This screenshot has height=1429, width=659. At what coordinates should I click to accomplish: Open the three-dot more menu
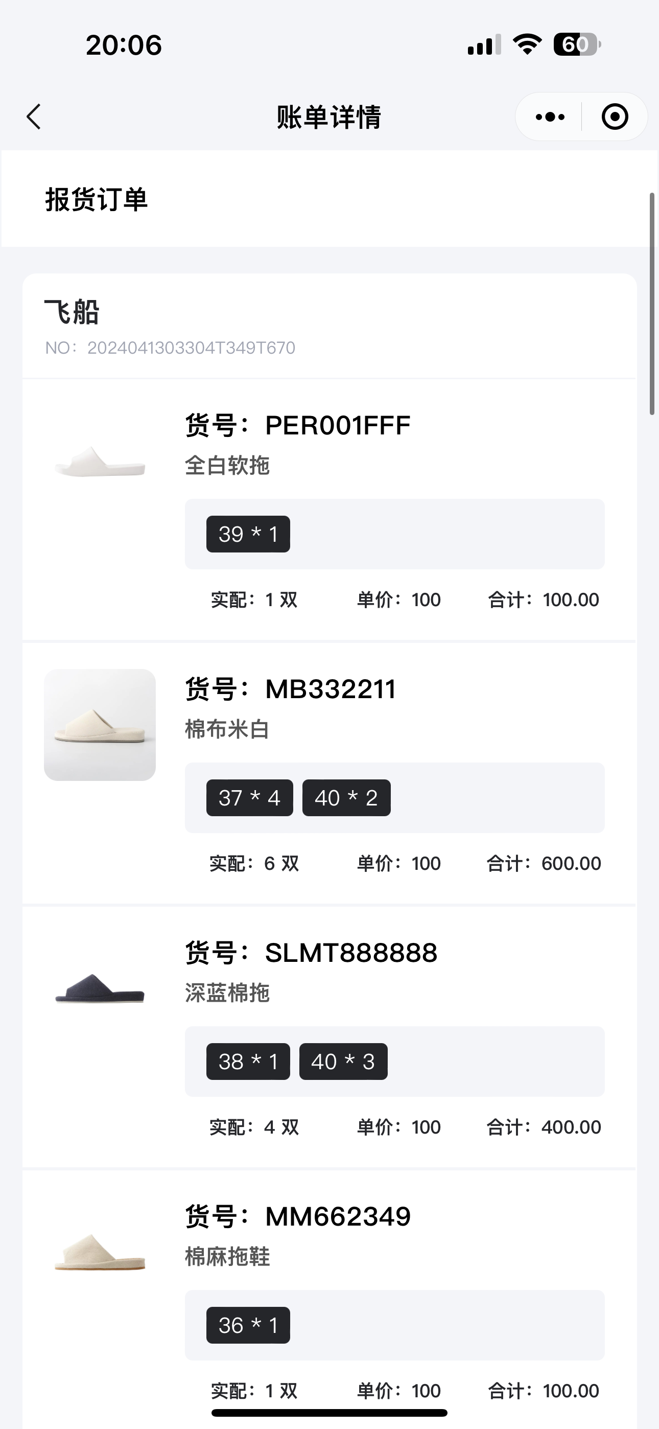pyautogui.click(x=550, y=117)
